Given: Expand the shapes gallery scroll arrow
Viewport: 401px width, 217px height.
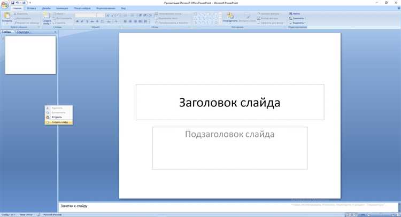Looking at the screenshot, I should (220, 23).
